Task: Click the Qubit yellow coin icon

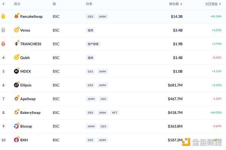Action: click(17, 58)
